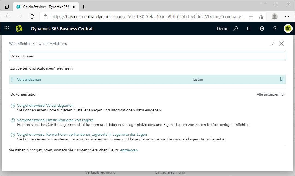Click the site lock icon in address bar
295x176 pixels.
point(46,16)
